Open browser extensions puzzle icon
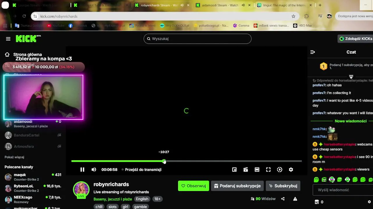This screenshot has height=209, width=373. coord(307,16)
